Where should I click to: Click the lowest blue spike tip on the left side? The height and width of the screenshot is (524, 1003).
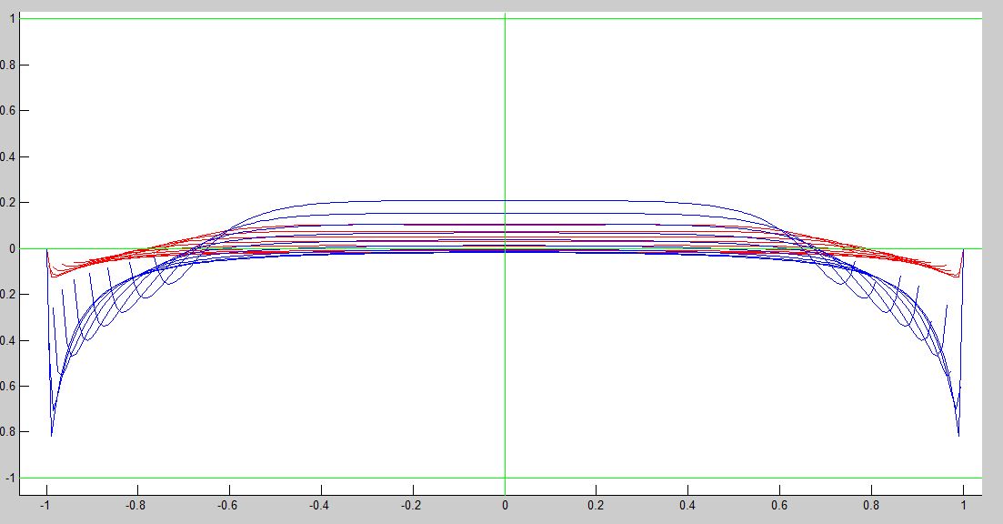tap(51, 436)
